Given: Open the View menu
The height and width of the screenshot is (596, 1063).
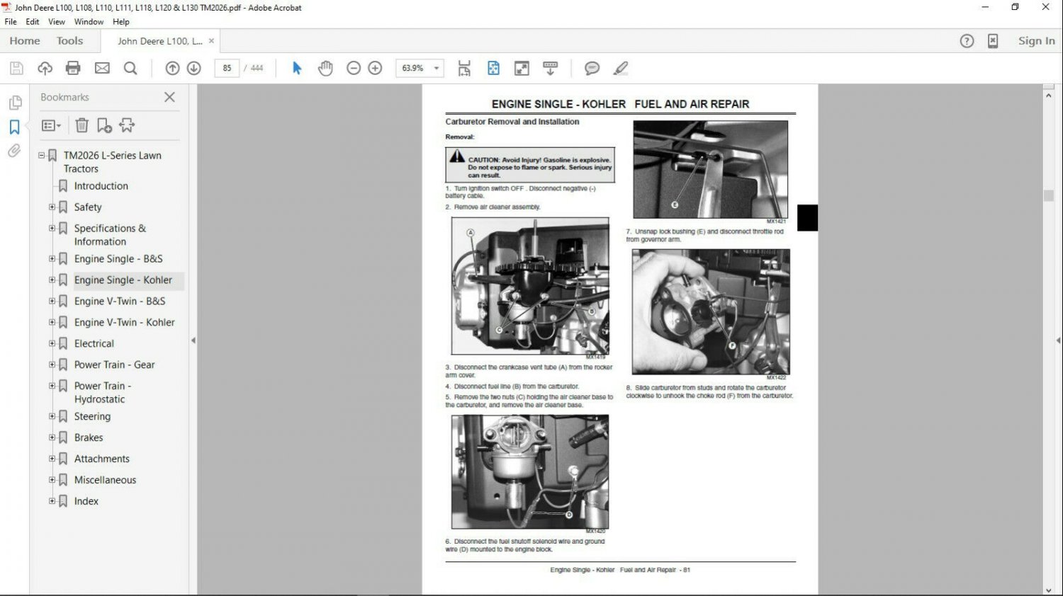Looking at the screenshot, I should 57,22.
